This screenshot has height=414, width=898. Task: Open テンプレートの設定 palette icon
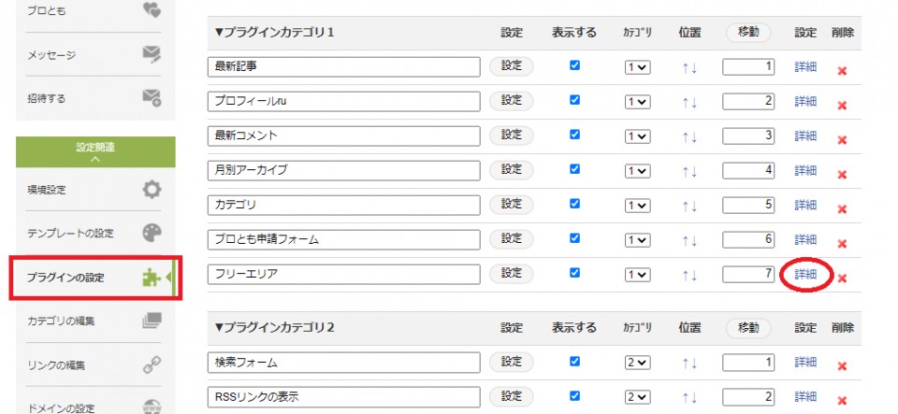click(152, 233)
